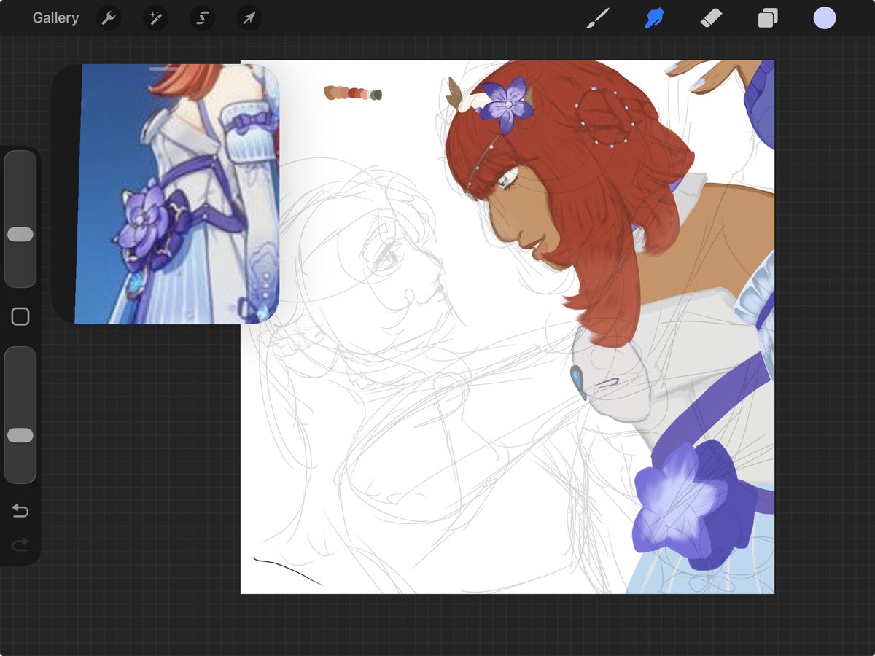Open the Actions wrench menu

click(x=109, y=18)
